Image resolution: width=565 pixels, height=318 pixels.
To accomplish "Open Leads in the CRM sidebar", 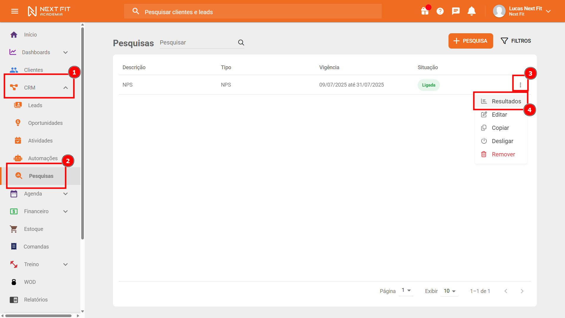I will pyautogui.click(x=35, y=105).
